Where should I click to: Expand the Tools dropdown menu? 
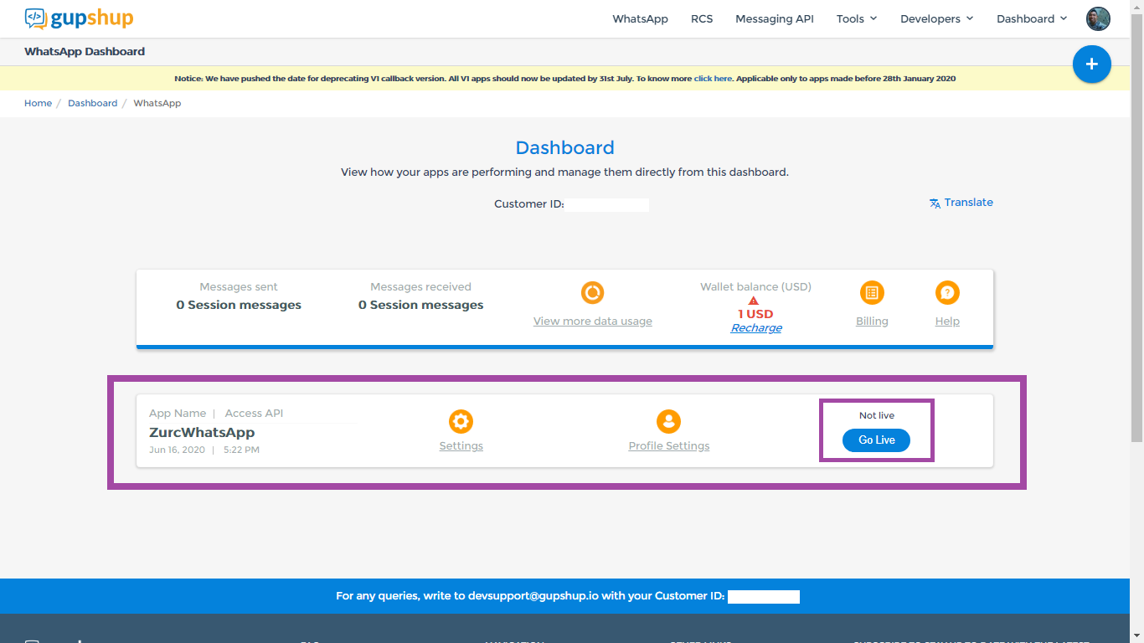(857, 18)
